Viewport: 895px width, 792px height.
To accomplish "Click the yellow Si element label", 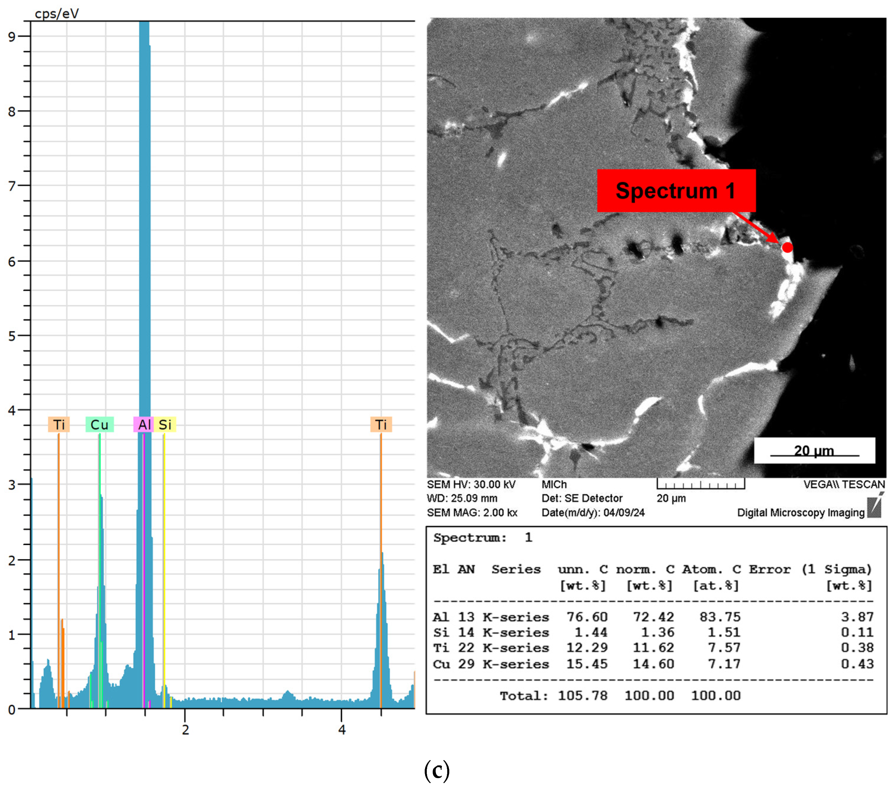I will click(x=165, y=425).
